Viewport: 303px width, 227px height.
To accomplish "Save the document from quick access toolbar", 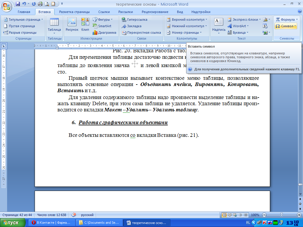I will tap(18, 4).
